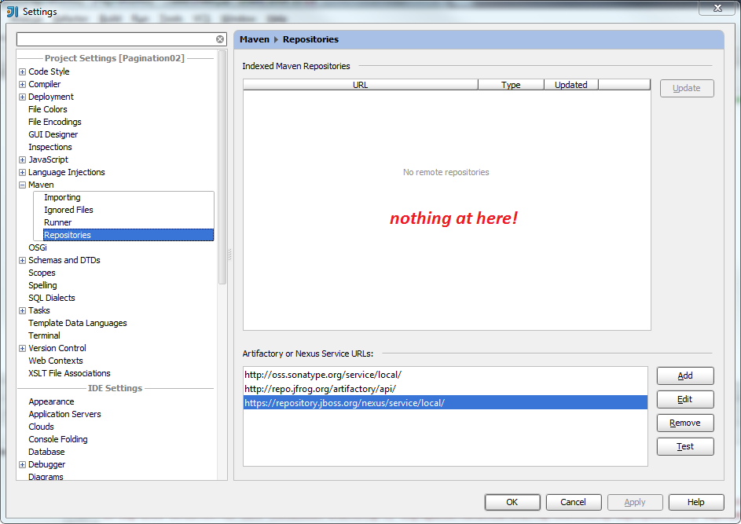Screen dimensions: 741x524
Task: Collapse the Maven tree node
Action: [x=22, y=185]
